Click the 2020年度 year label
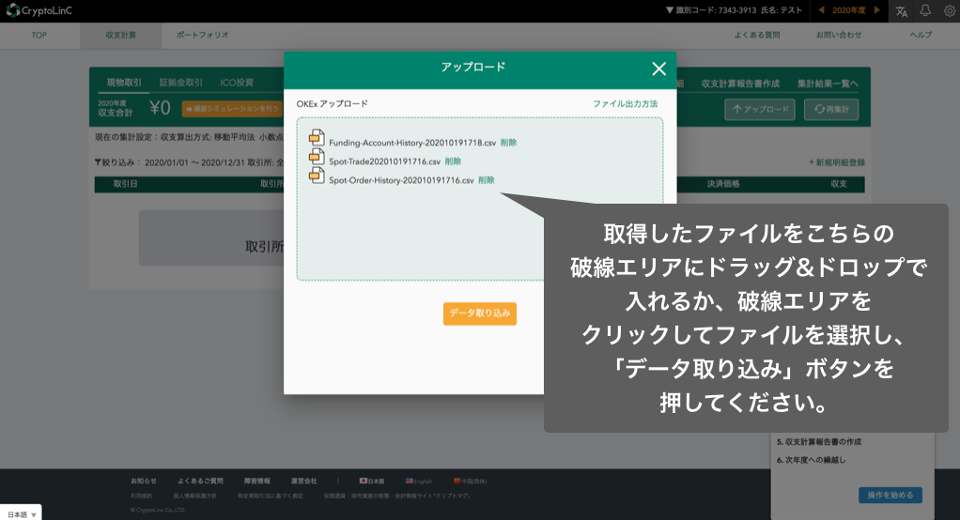 (x=849, y=10)
